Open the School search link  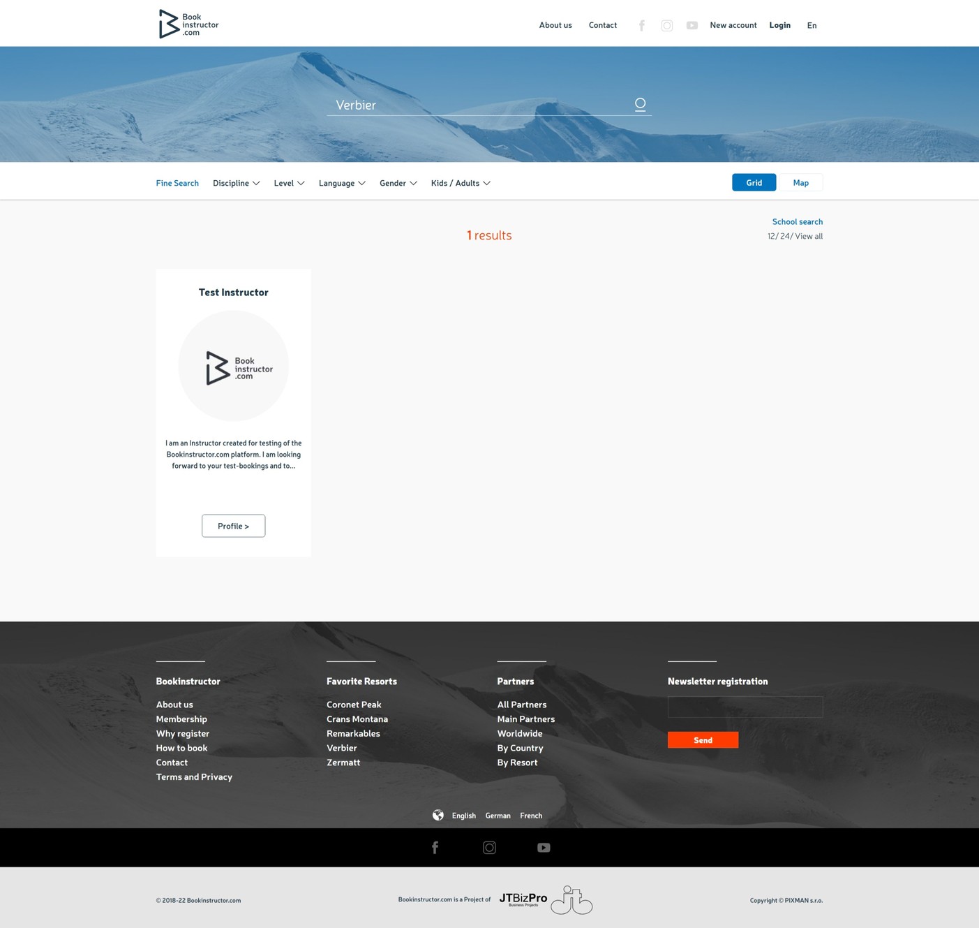797,222
